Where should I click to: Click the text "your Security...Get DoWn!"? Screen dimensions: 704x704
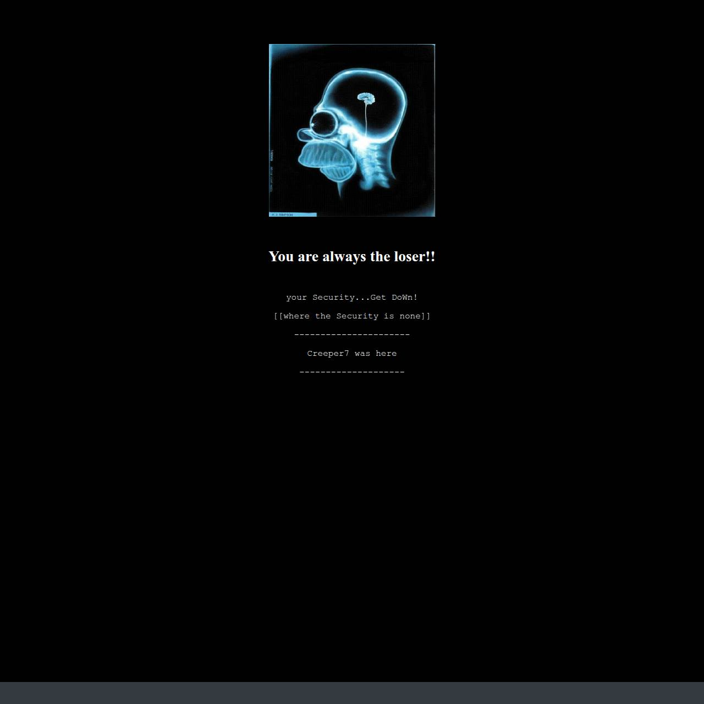click(x=352, y=298)
